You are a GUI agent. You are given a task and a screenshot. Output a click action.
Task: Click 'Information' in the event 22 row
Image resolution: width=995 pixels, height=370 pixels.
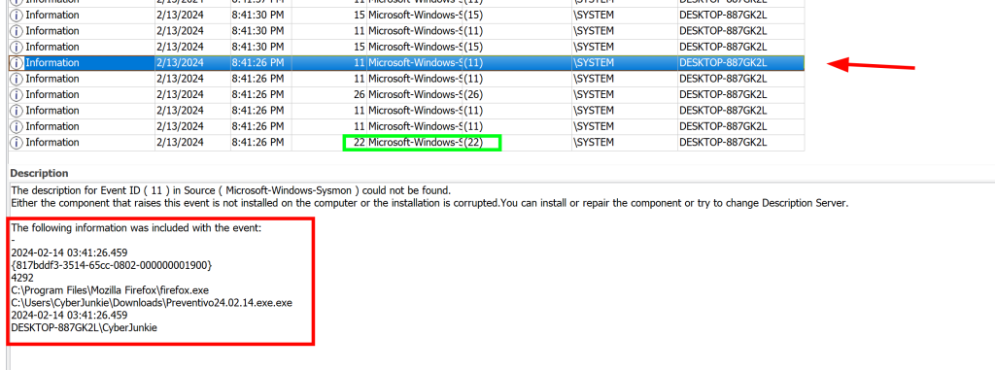[52, 142]
